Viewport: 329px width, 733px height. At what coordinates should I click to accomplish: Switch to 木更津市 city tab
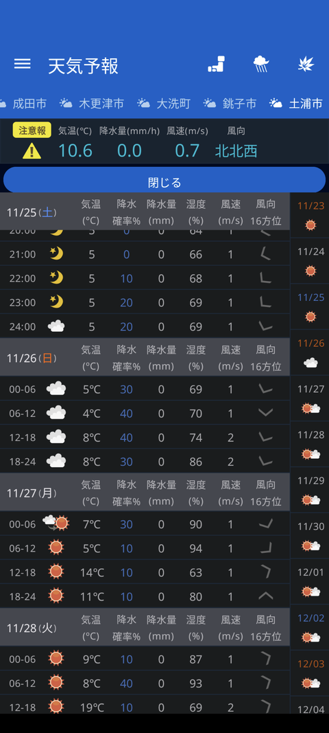91,103
